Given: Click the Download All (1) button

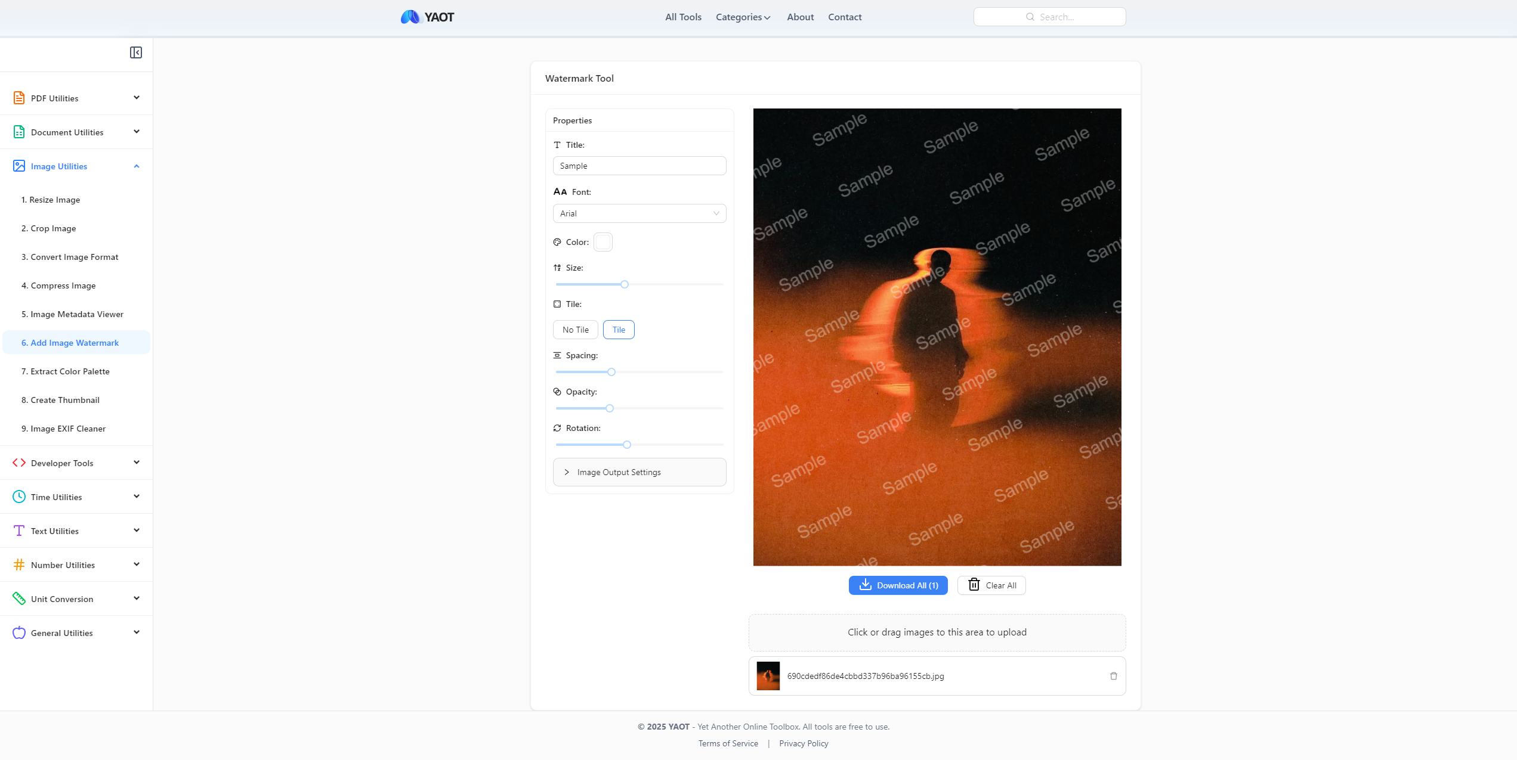Looking at the screenshot, I should (x=898, y=585).
